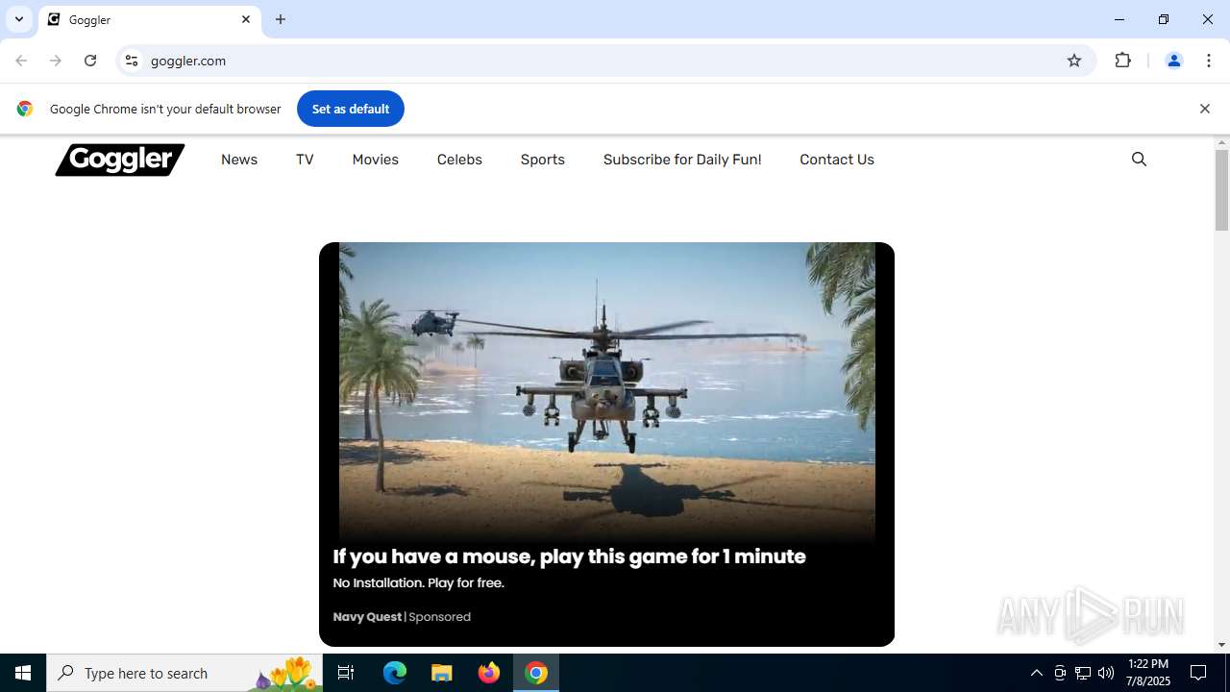The width and height of the screenshot is (1230, 692).
Task: Open the TV menu item
Action: coord(305,160)
